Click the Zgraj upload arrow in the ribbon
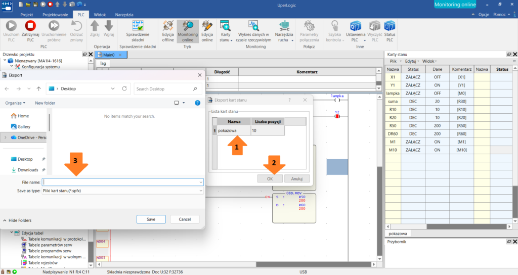This screenshot has width=518, height=275. 95,26
